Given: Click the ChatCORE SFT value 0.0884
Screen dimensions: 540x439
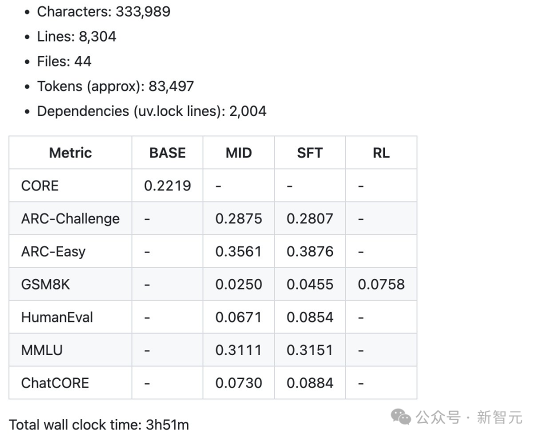Looking at the screenshot, I should tap(309, 383).
